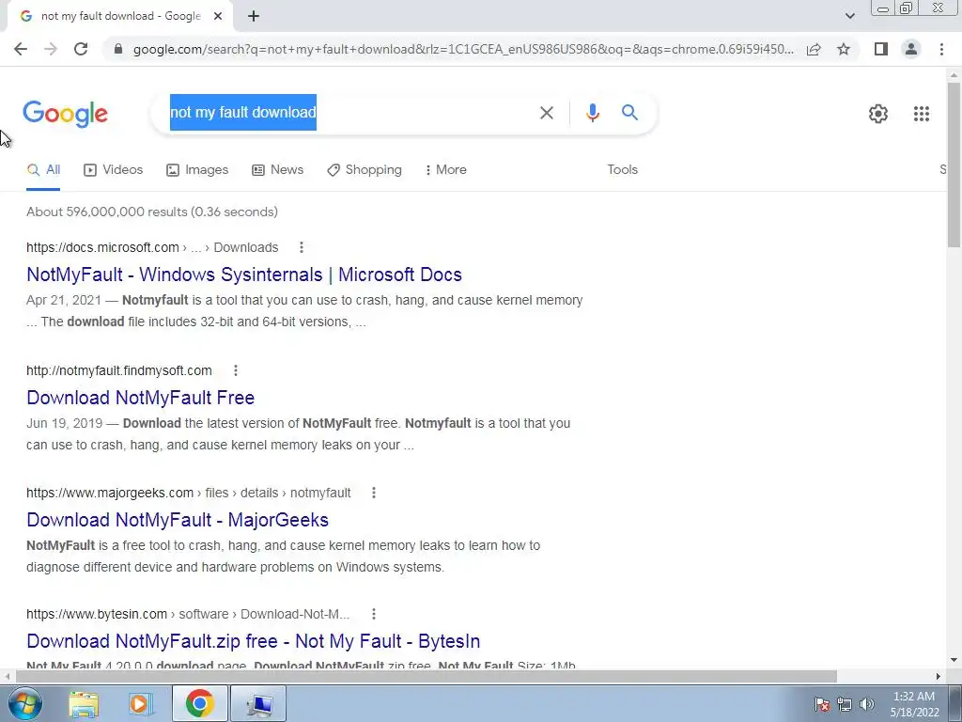962x722 pixels.
Task: Open the network tray icon
Action: pyautogui.click(x=845, y=704)
